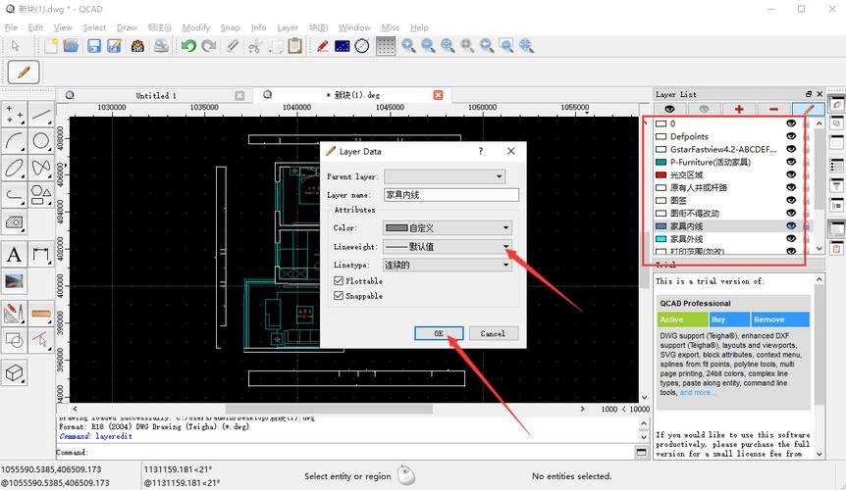Open the Parent layer dropdown
This screenshot has height=490, width=846.
[x=445, y=176]
